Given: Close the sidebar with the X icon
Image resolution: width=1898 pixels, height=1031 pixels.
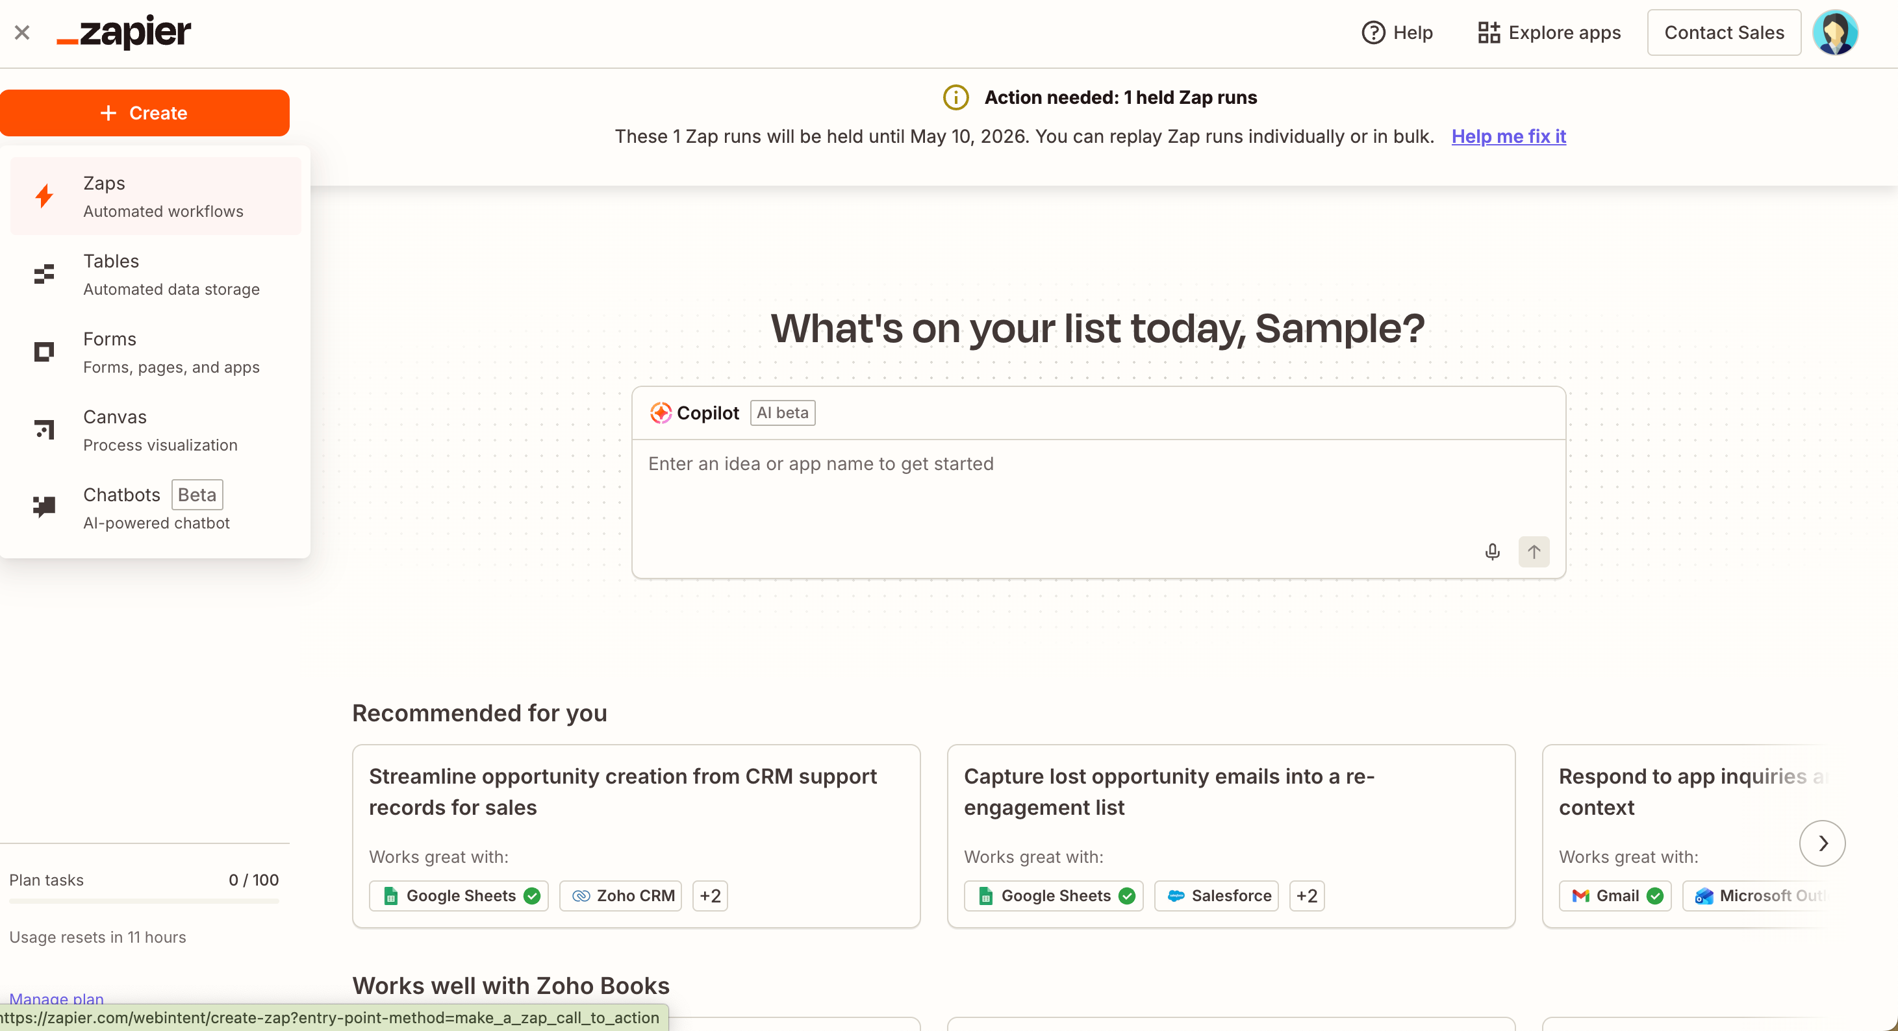Looking at the screenshot, I should [22, 32].
